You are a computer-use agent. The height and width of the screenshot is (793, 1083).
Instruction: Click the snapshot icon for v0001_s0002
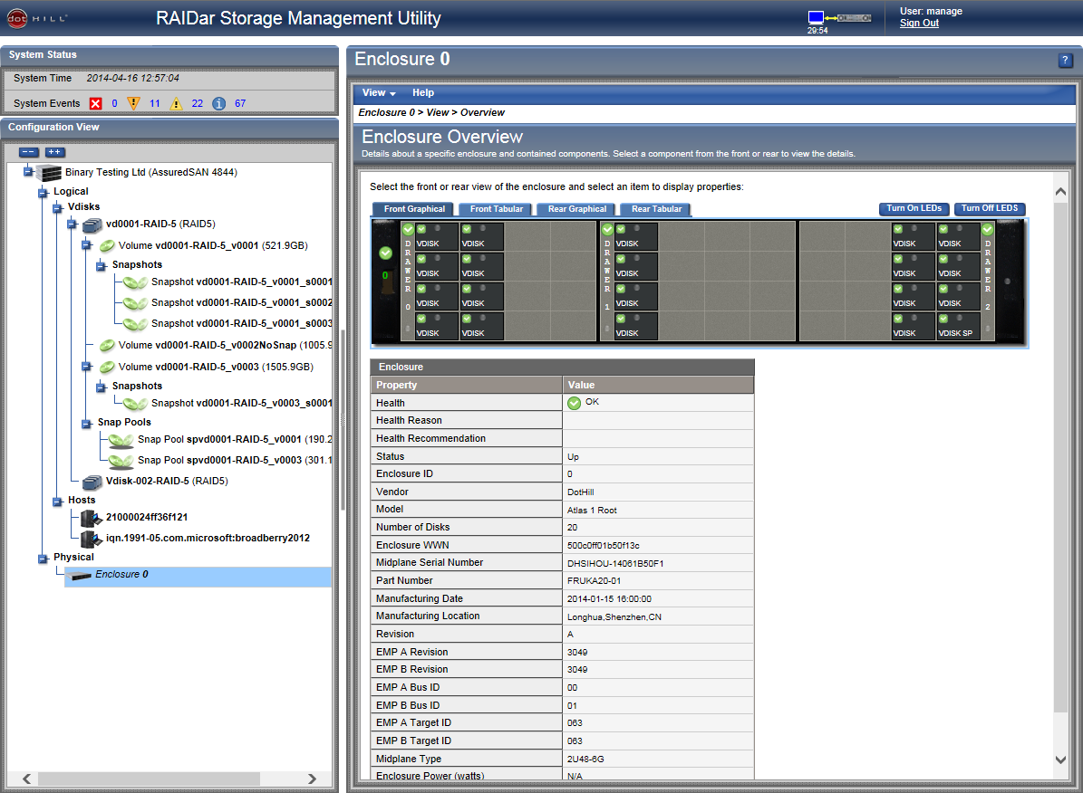(x=135, y=303)
